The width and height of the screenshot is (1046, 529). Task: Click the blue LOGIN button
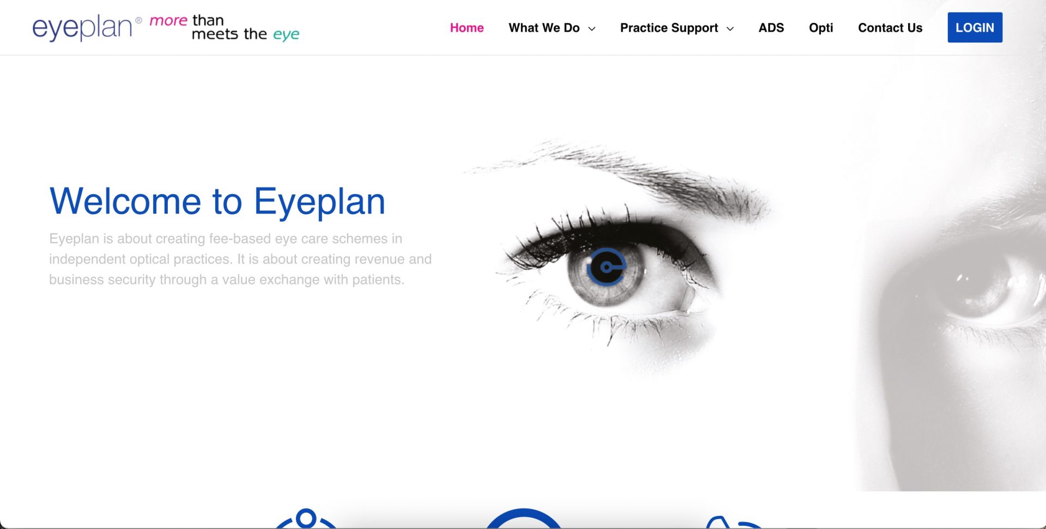pyautogui.click(x=975, y=27)
